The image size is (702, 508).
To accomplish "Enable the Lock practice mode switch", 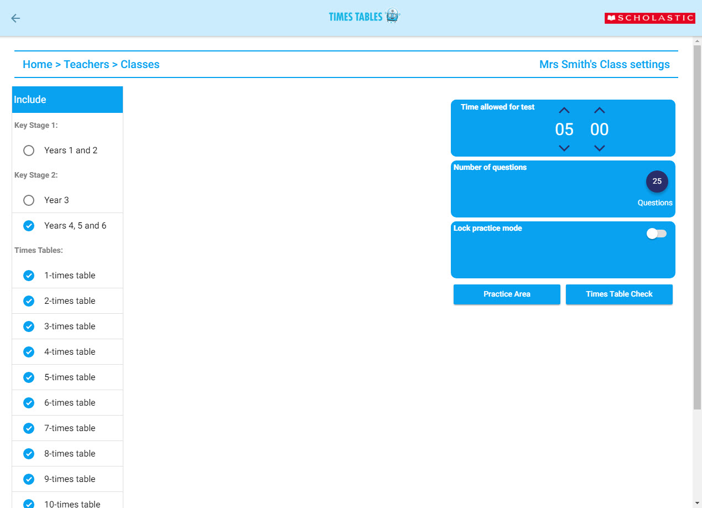I will click(656, 234).
